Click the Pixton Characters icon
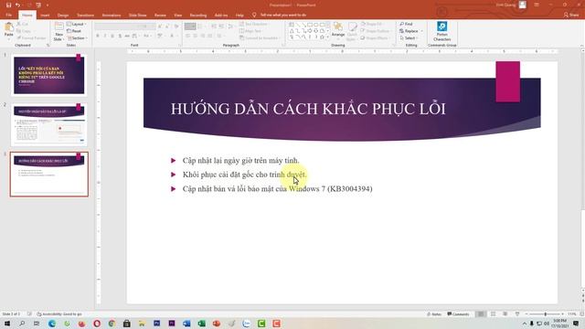 click(x=442, y=31)
